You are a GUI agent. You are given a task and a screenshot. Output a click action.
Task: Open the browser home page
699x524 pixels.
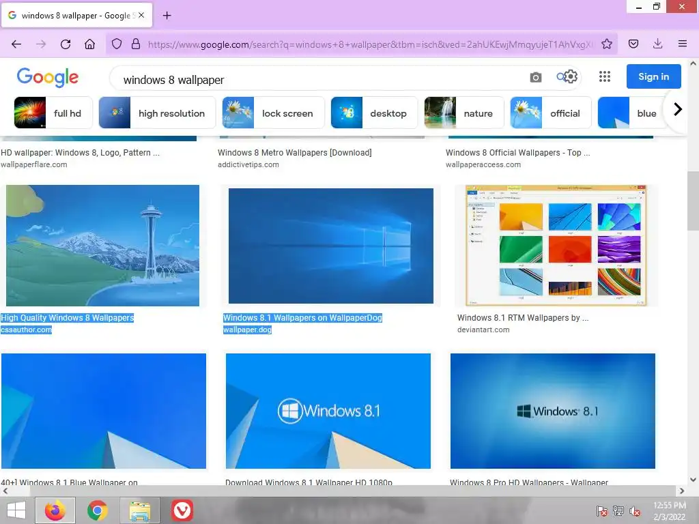(89, 44)
